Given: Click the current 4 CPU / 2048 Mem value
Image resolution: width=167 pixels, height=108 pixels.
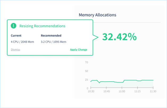Looking at the screenshot, I should coord(22,42).
